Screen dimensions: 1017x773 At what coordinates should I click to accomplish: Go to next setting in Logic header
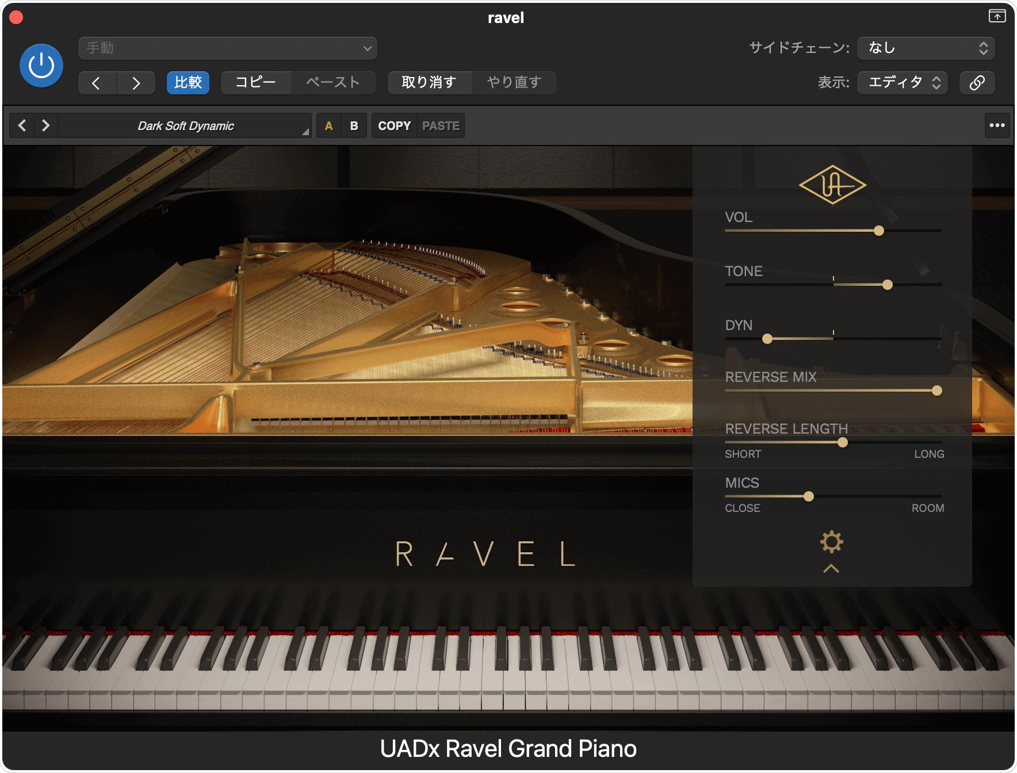136,83
